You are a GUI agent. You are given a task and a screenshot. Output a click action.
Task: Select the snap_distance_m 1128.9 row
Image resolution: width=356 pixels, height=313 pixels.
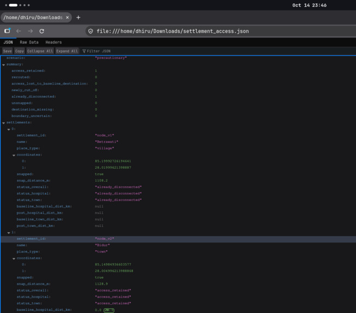[178, 284]
